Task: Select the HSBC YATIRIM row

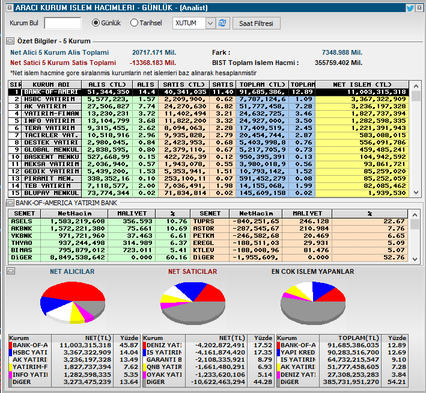Action: click(208, 99)
